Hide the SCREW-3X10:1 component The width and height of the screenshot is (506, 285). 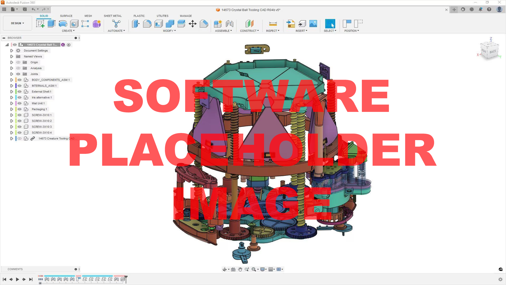pyautogui.click(x=19, y=115)
